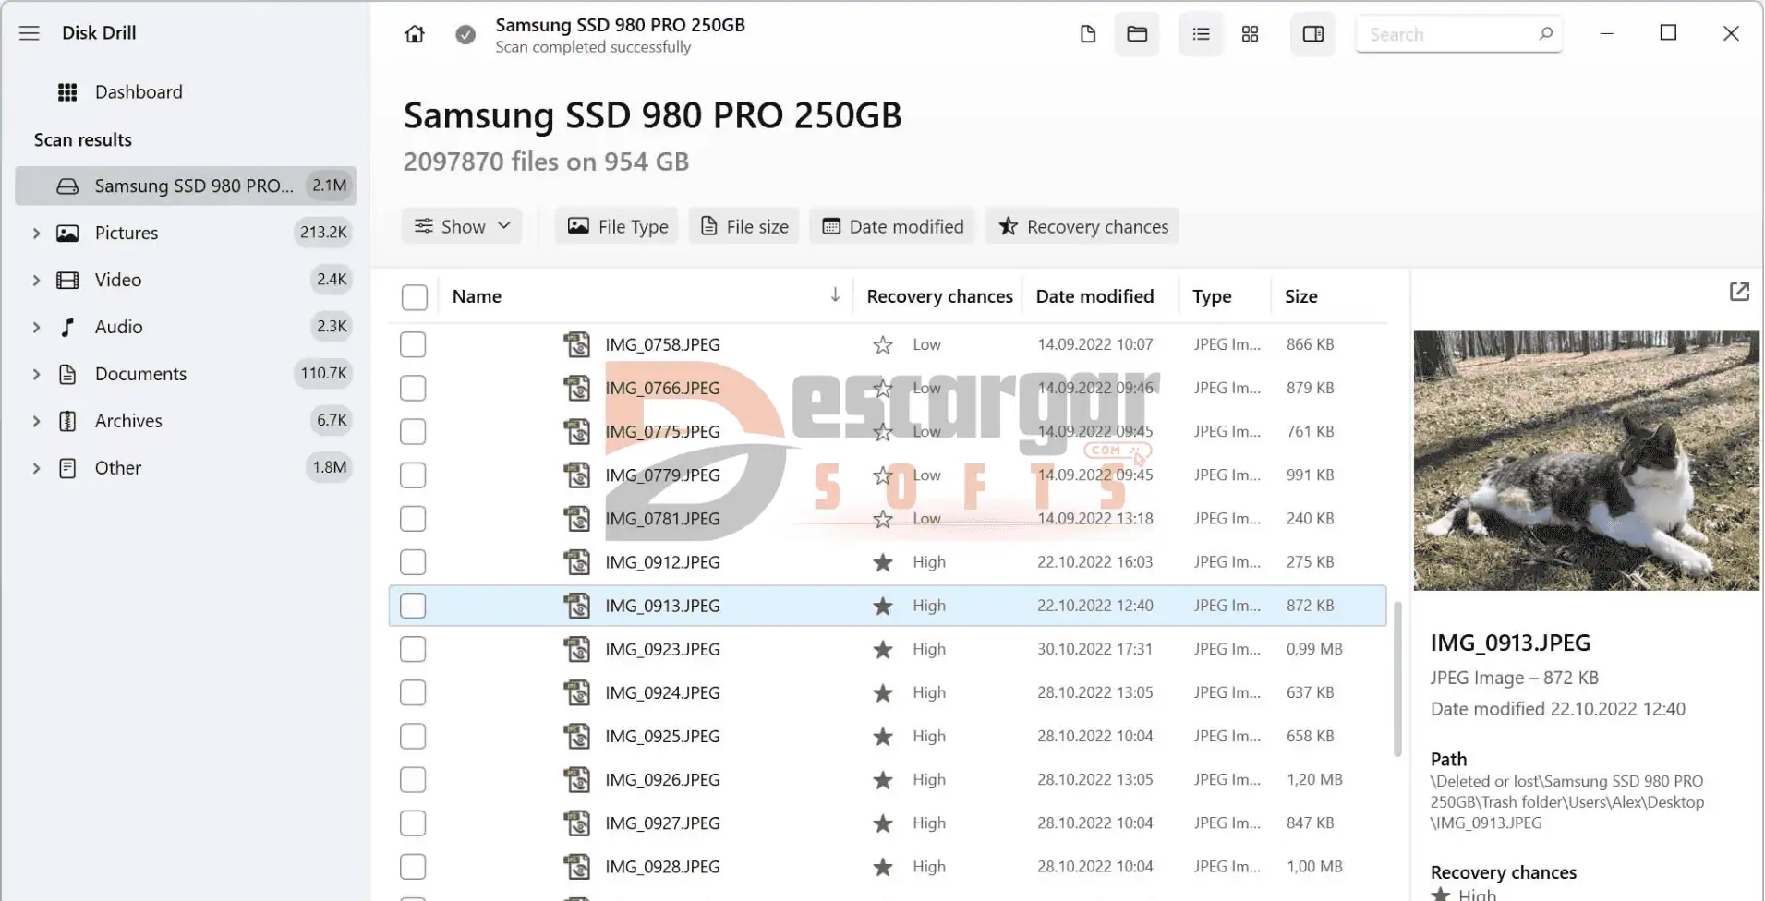Toggle the select-all header checkbox
This screenshot has width=1765, height=901.
[x=415, y=297]
